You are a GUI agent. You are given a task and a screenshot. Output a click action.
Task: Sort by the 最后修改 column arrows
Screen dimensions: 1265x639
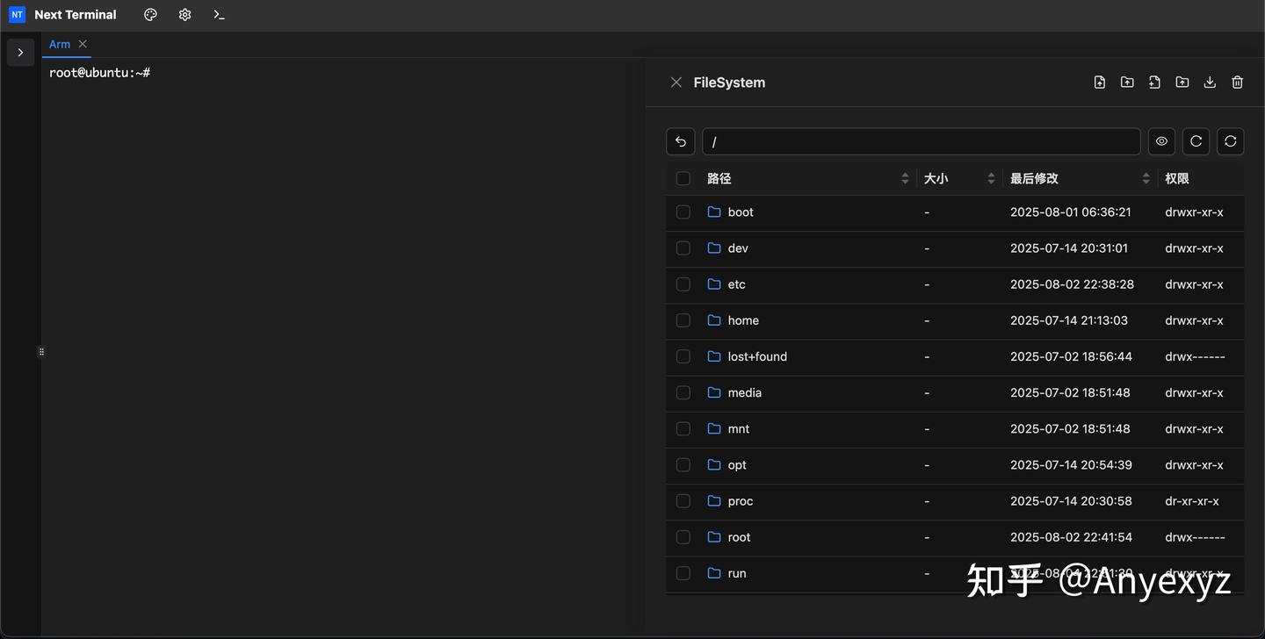(1146, 178)
